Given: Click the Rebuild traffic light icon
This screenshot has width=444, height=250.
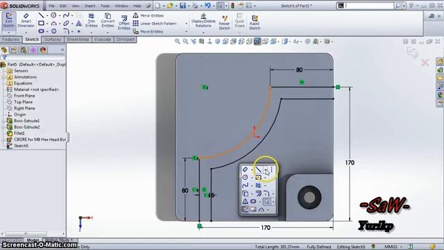Looking at the screenshot, I should [232, 6].
